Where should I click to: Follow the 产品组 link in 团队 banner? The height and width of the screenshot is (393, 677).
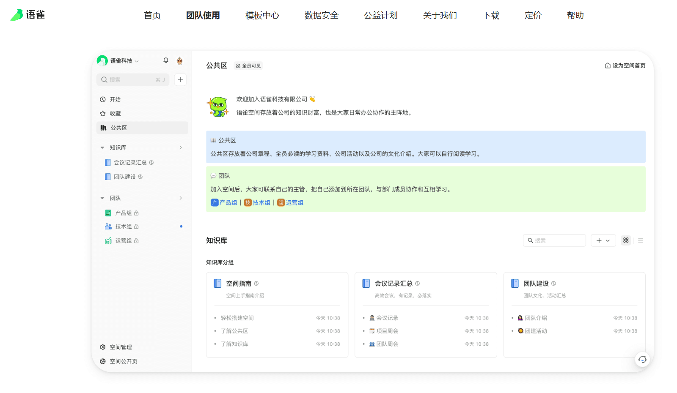(224, 202)
